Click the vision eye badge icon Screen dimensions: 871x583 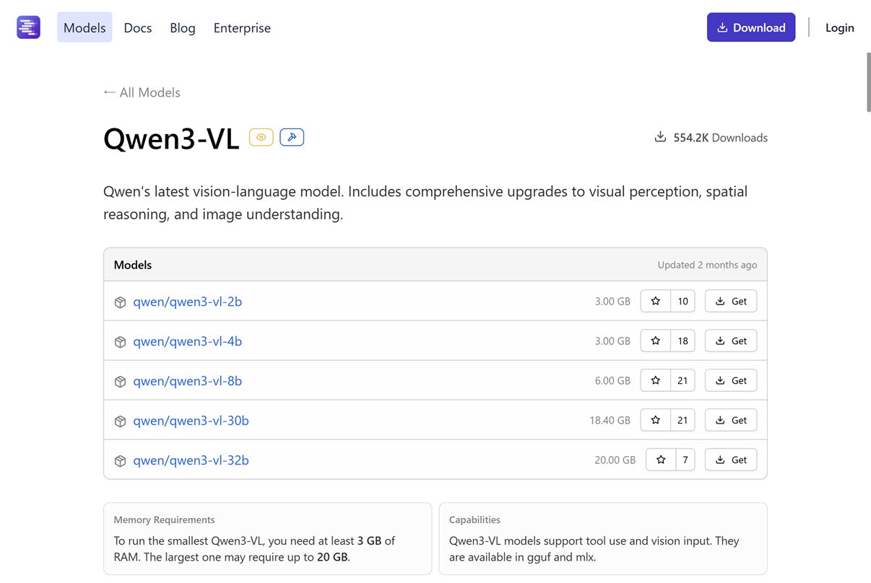[261, 137]
